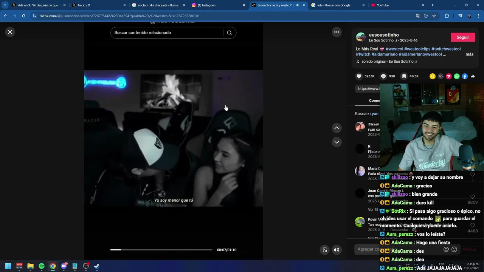Go to the next video with down arrow
This screenshot has width=484, height=272.
337,142
